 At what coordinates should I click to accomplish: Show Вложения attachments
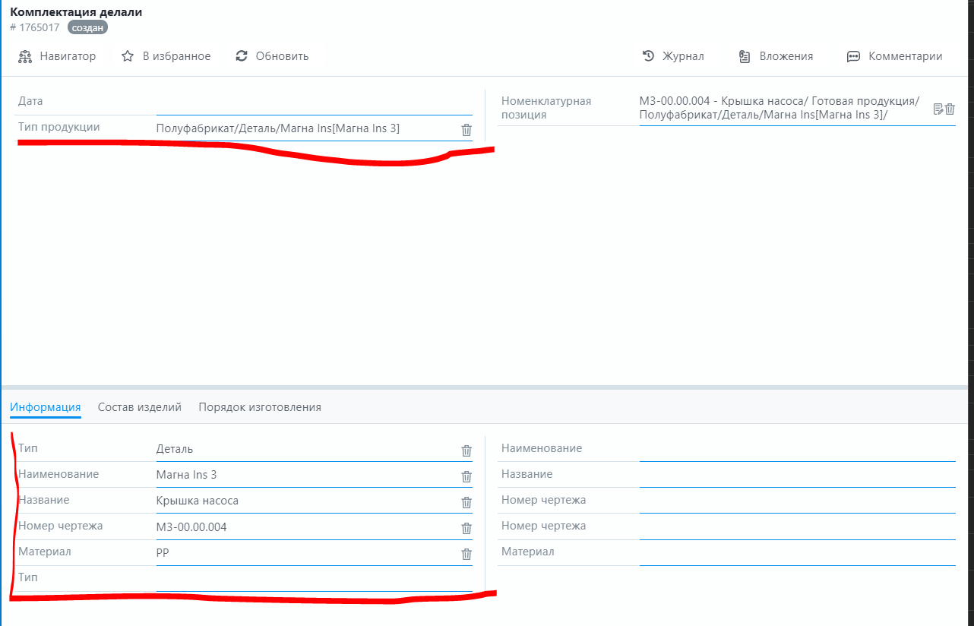[x=776, y=56]
